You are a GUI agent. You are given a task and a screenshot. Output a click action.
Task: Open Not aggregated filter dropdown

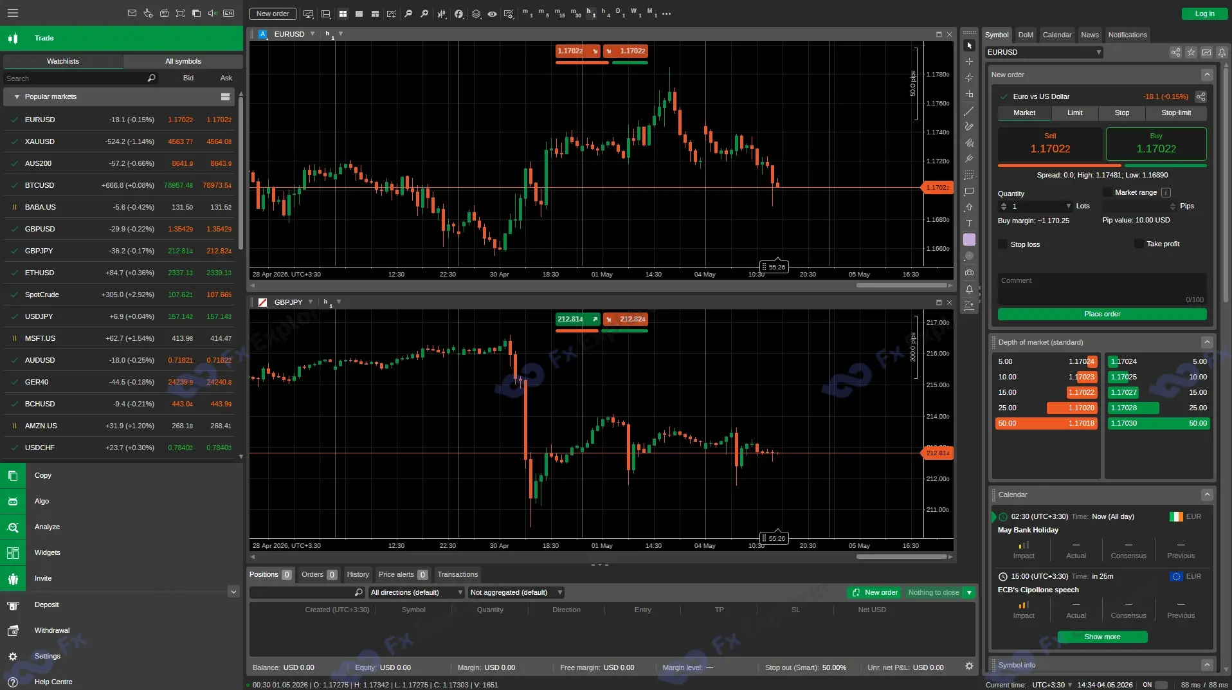(516, 592)
